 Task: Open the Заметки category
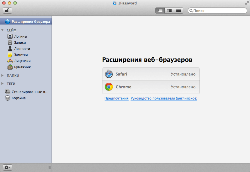pos(21,55)
